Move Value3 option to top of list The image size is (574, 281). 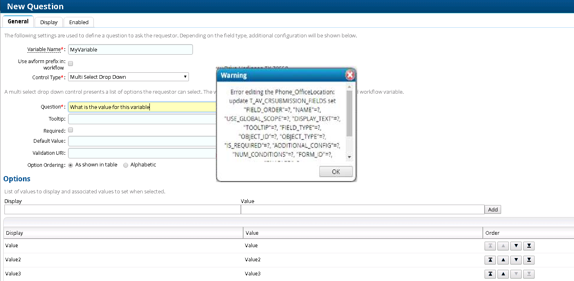(x=490, y=274)
